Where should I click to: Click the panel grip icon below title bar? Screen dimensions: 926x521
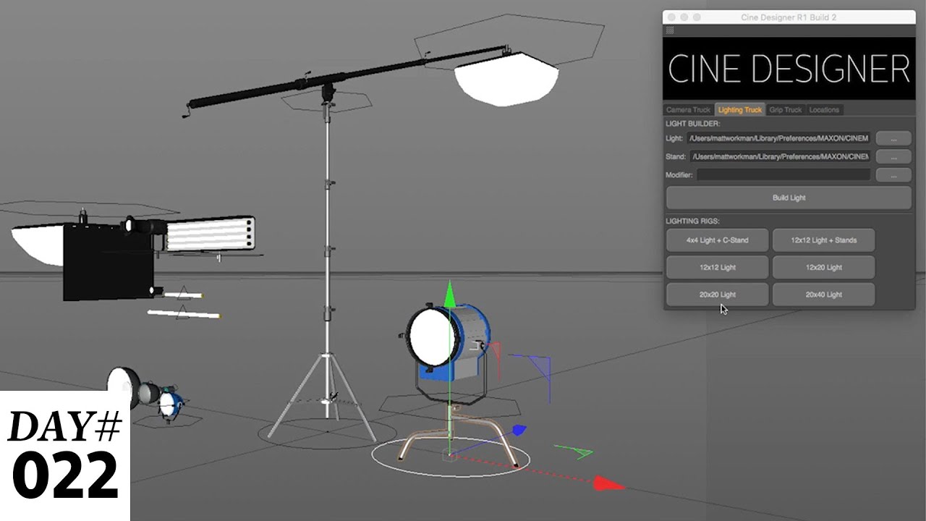[x=670, y=30]
